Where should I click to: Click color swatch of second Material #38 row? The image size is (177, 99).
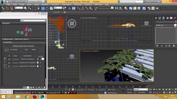pos(38,63)
